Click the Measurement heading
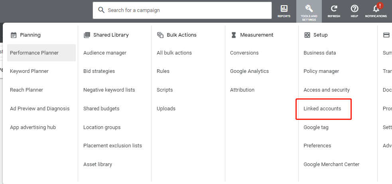392x184 pixels. (257, 35)
